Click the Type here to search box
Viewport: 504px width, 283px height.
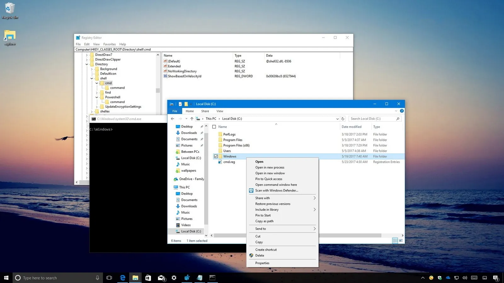tap(58, 278)
